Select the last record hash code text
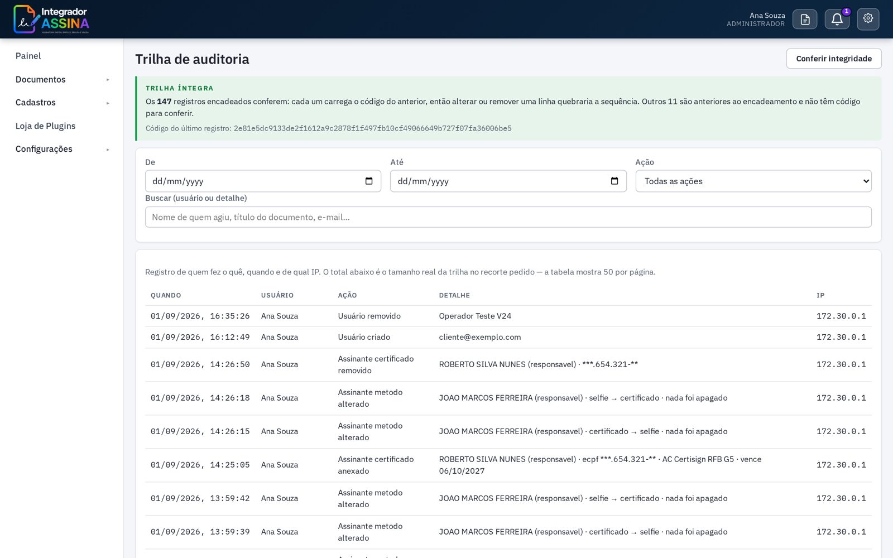The height and width of the screenshot is (558, 893). click(372, 128)
